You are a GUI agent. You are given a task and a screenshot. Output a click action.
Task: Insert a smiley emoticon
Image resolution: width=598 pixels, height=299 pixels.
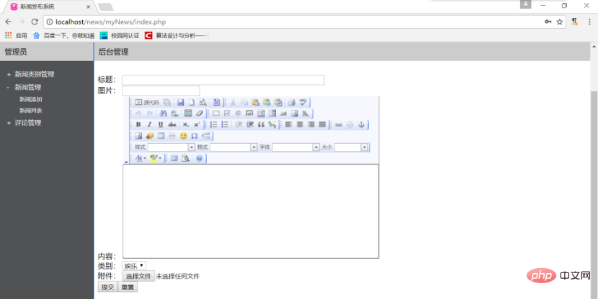tap(184, 136)
